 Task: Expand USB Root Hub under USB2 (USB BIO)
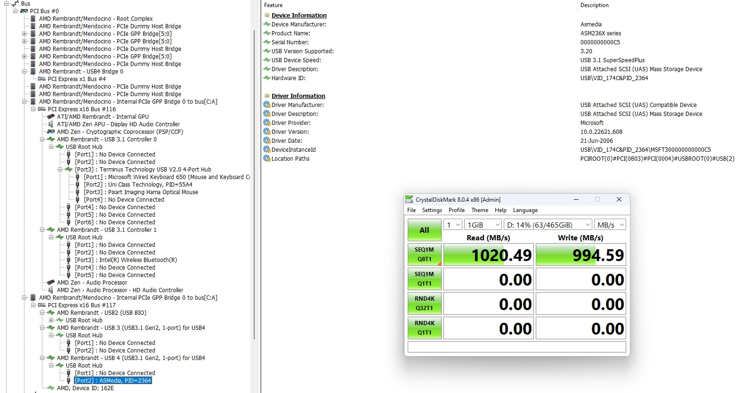(x=51, y=320)
